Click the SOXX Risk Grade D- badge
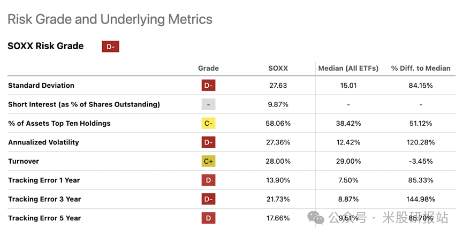Image resolution: width=463 pixels, height=236 pixels. (x=110, y=47)
